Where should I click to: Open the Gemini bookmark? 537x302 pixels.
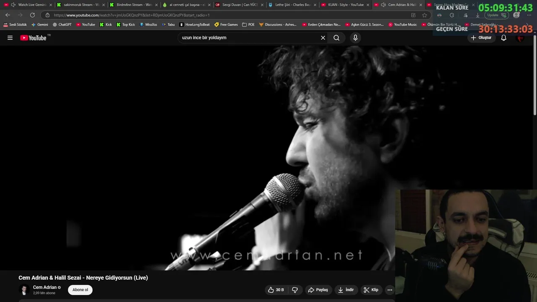(x=40, y=25)
